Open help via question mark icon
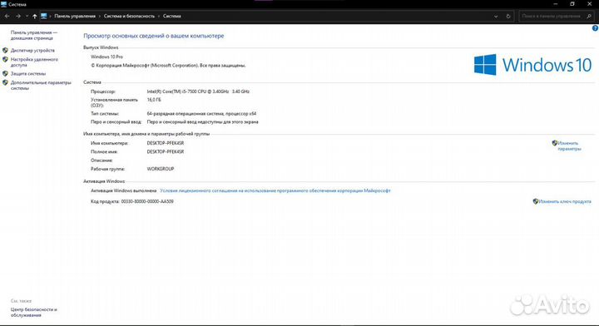The height and width of the screenshot is (326, 599). (595, 28)
